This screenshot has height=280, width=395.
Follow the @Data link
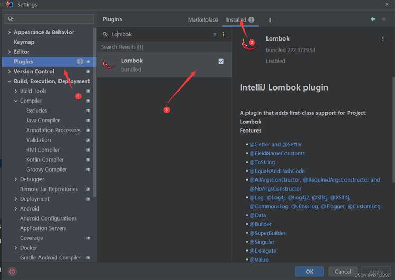tap(258, 215)
